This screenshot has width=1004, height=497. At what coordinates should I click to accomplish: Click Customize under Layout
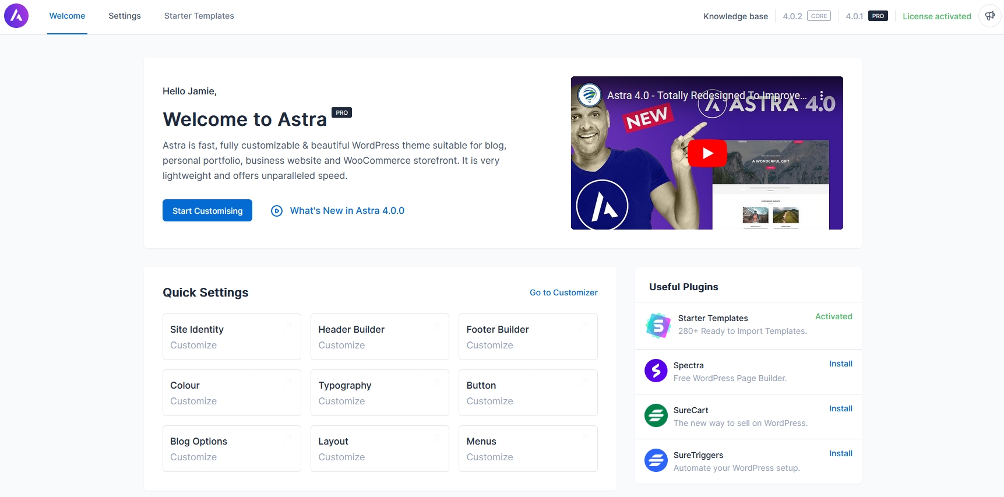341,457
